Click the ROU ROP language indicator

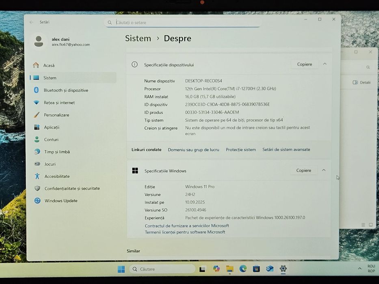[x=371, y=269]
